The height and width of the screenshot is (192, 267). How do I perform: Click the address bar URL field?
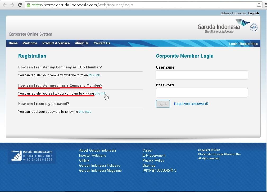click(x=143, y=5)
